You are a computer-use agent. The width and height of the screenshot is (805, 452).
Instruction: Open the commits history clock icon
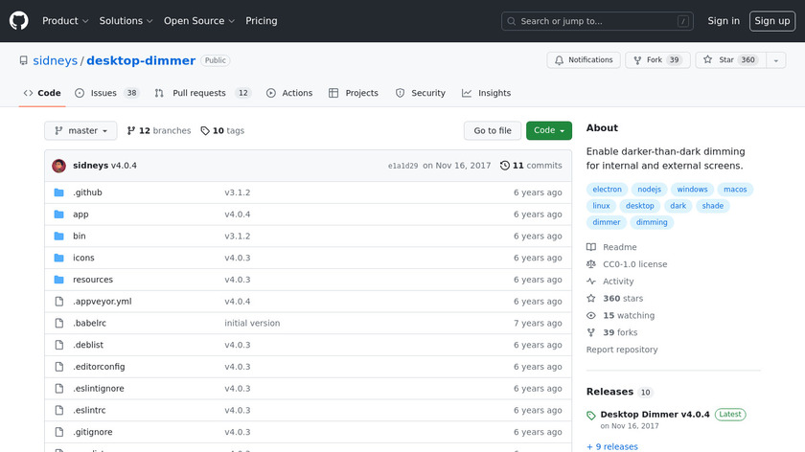[x=505, y=166]
